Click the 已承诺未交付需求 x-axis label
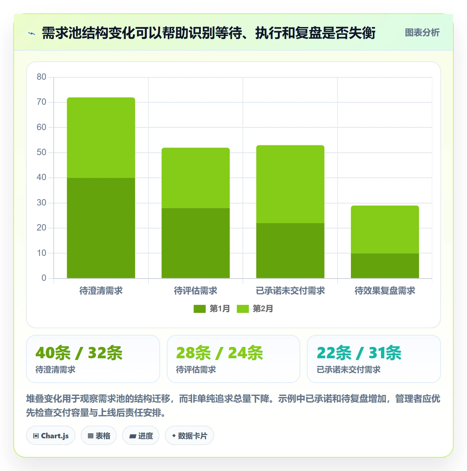The width and height of the screenshot is (467, 471). tap(290, 291)
